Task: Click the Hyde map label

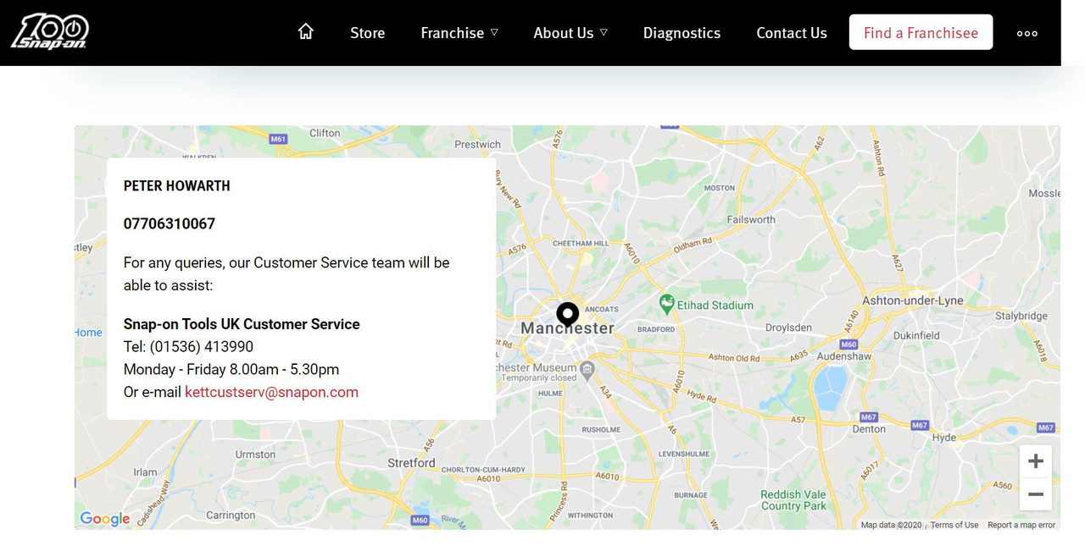Action: [x=943, y=438]
